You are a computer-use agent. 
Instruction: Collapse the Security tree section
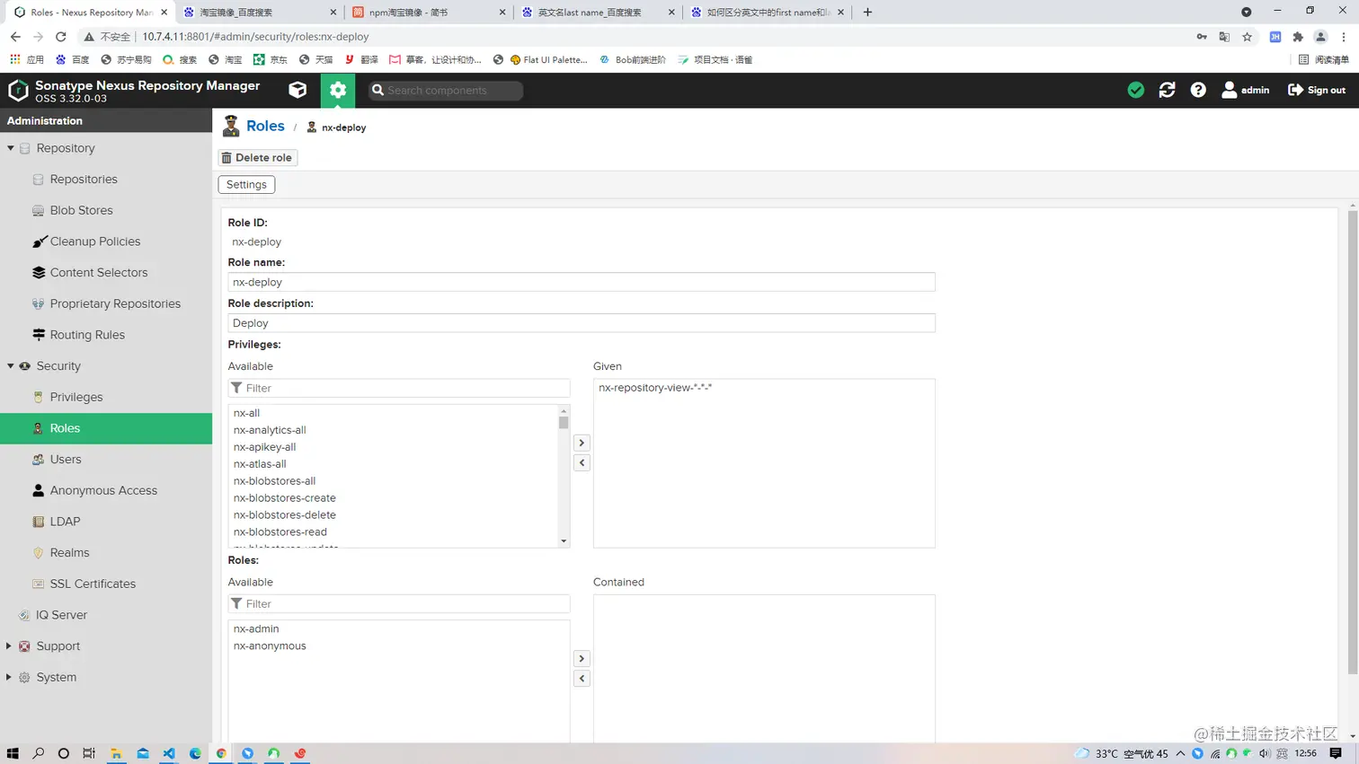[11, 365]
